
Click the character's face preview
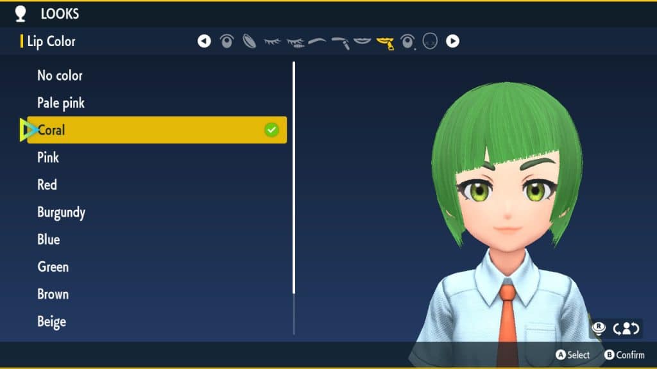(508, 205)
